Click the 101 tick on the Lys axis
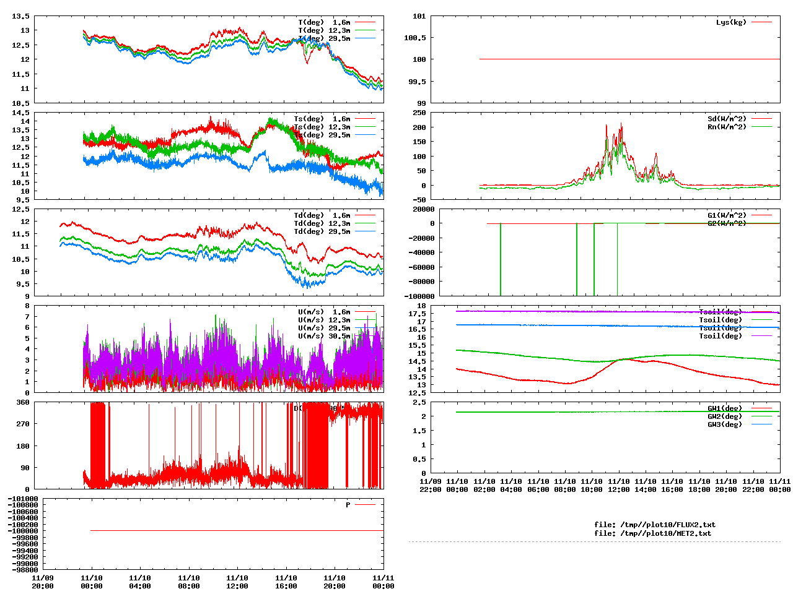Screen dimensions: 793x594 pos(419,16)
